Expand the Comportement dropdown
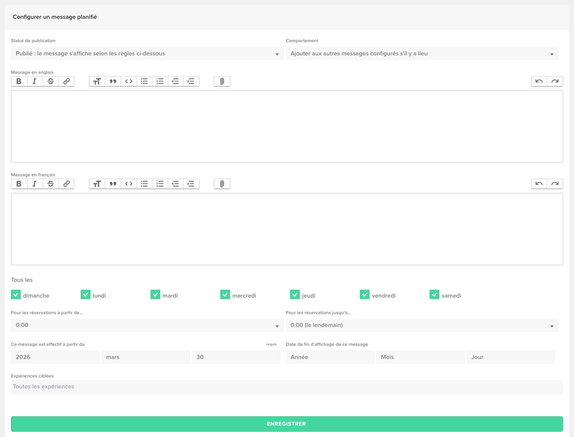Viewport: 574px width, 437px height. 422,53
